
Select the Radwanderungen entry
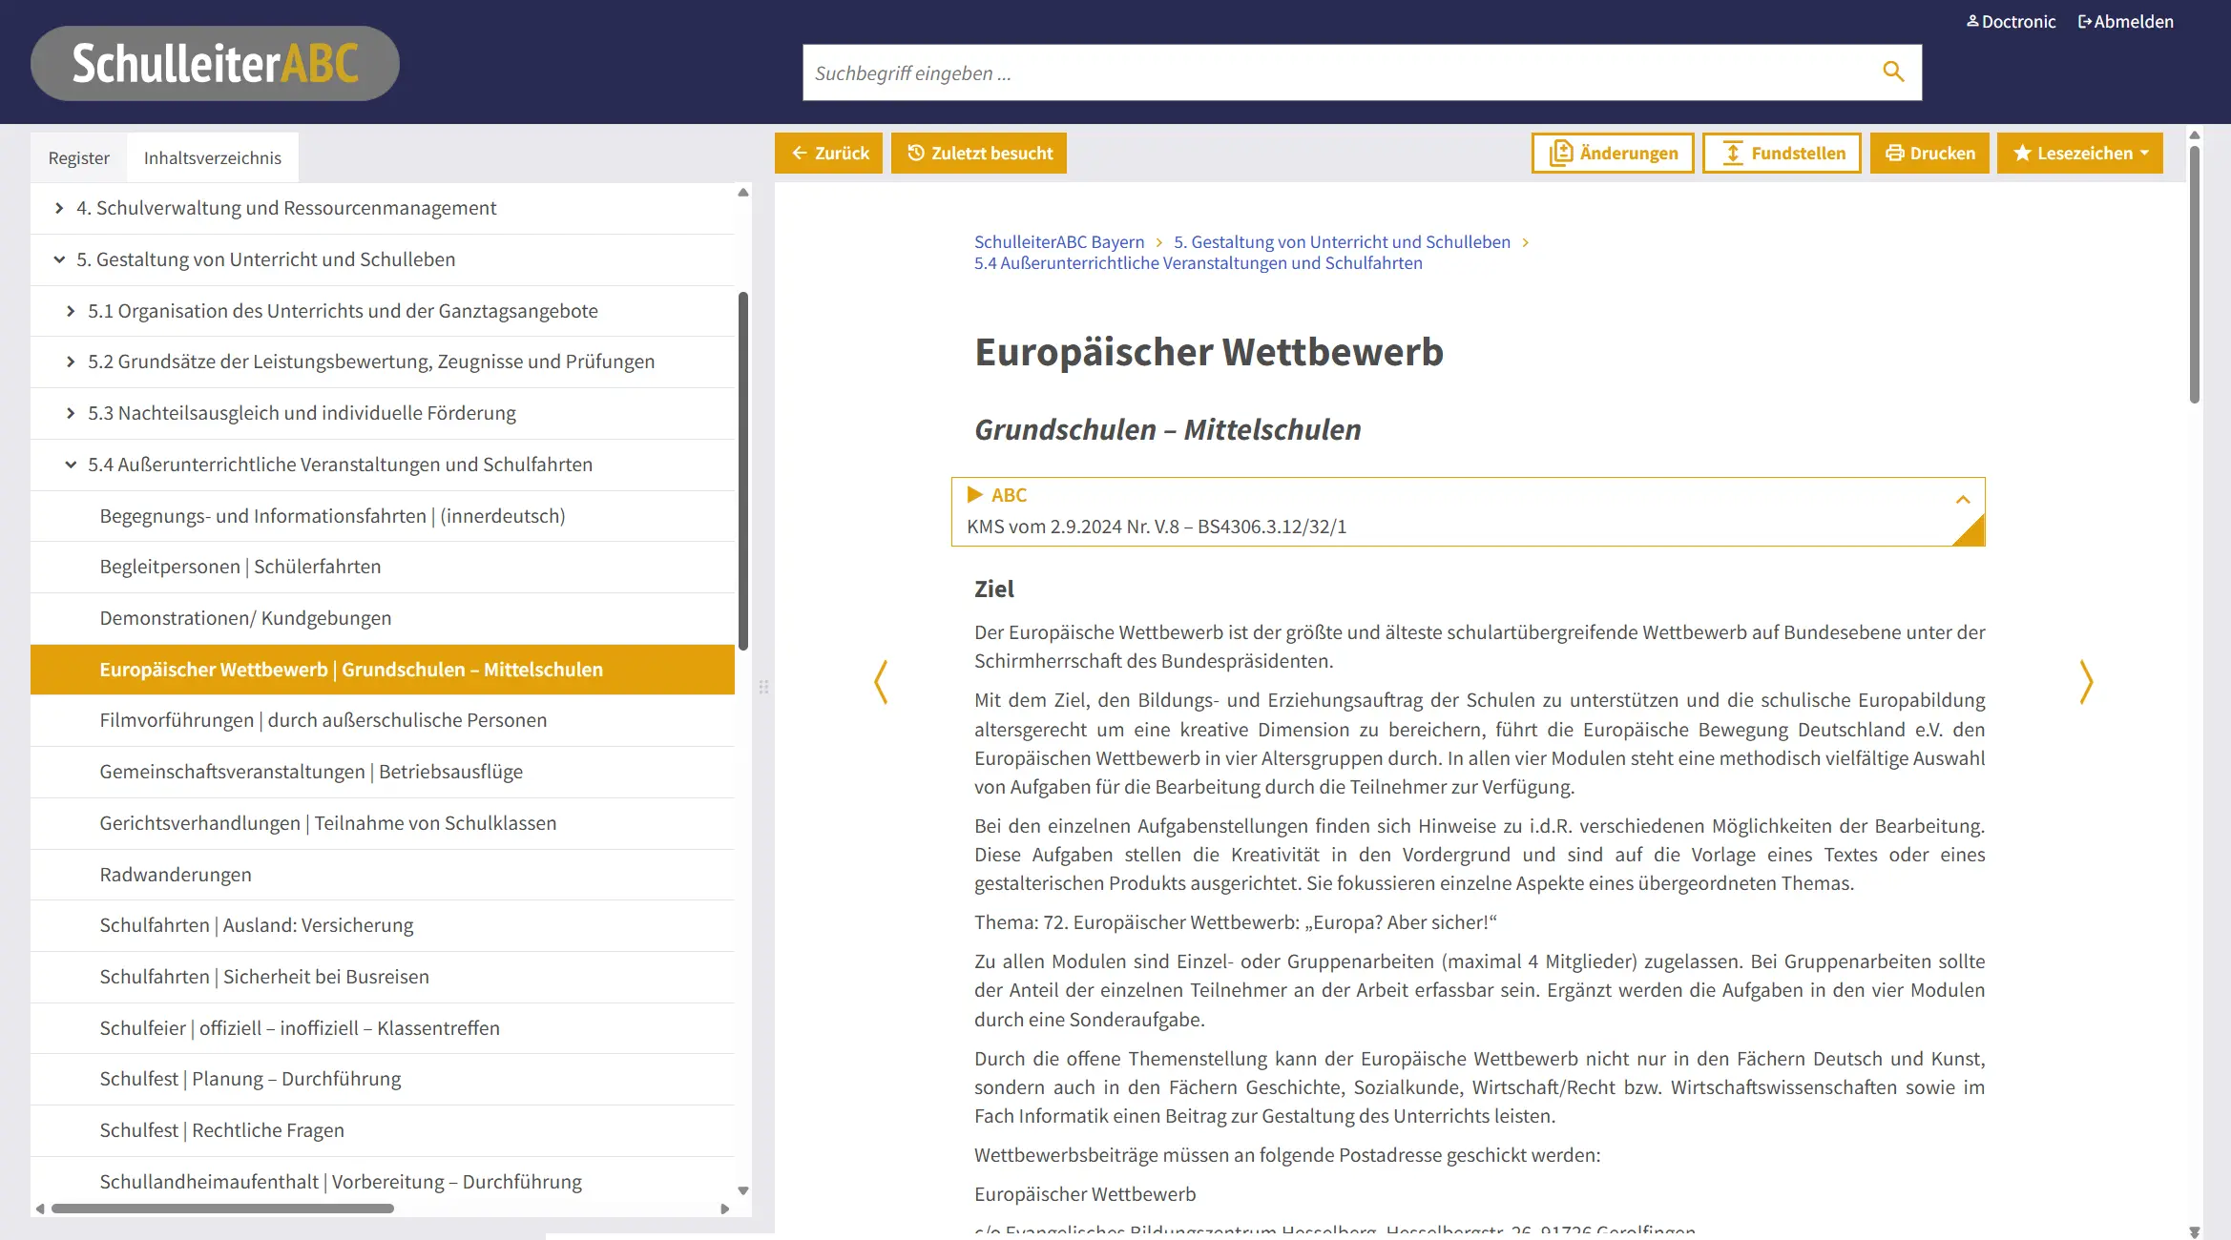coord(383,875)
